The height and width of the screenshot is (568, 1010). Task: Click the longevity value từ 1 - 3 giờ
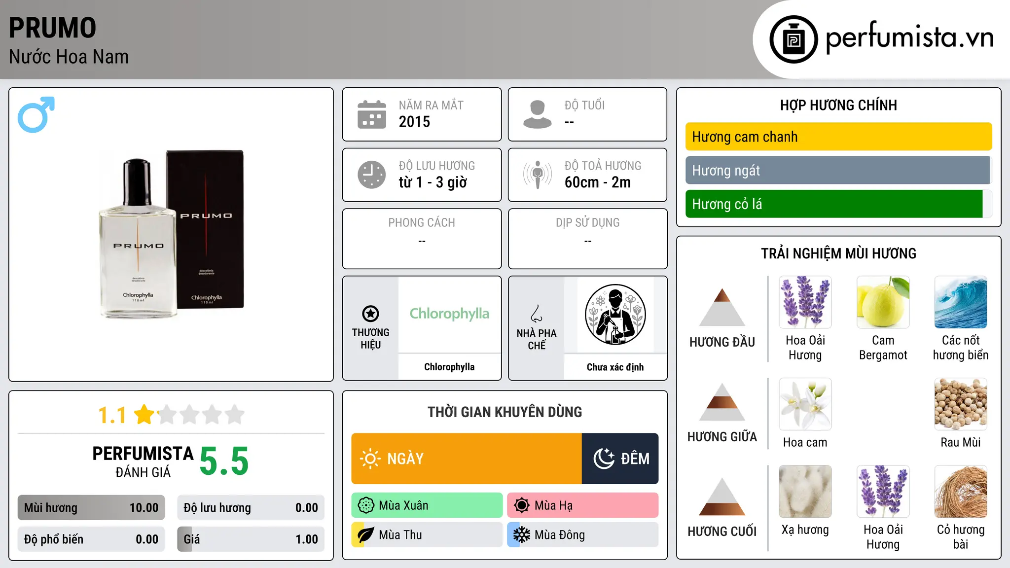(433, 182)
